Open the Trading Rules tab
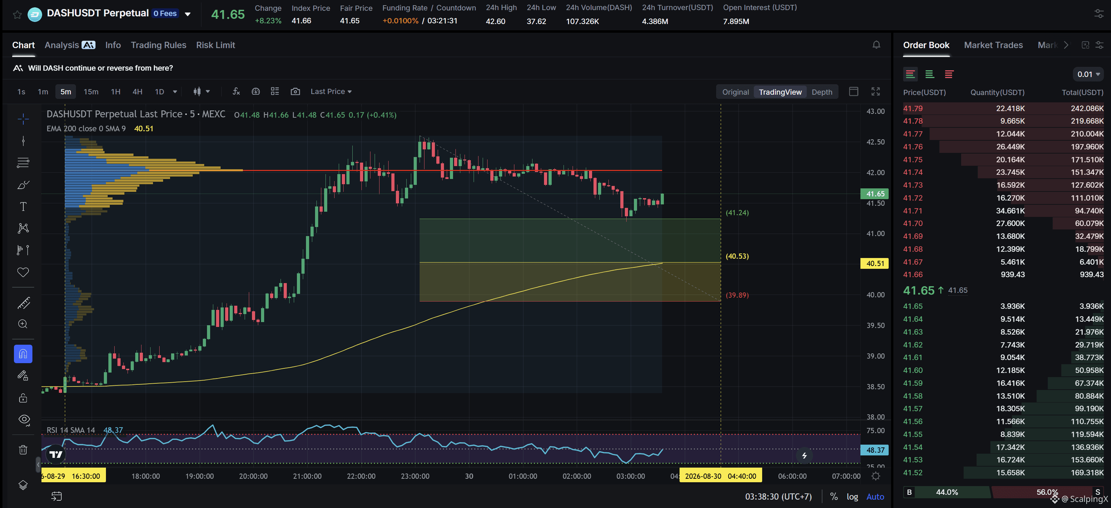This screenshot has height=508, width=1111. point(158,45)
